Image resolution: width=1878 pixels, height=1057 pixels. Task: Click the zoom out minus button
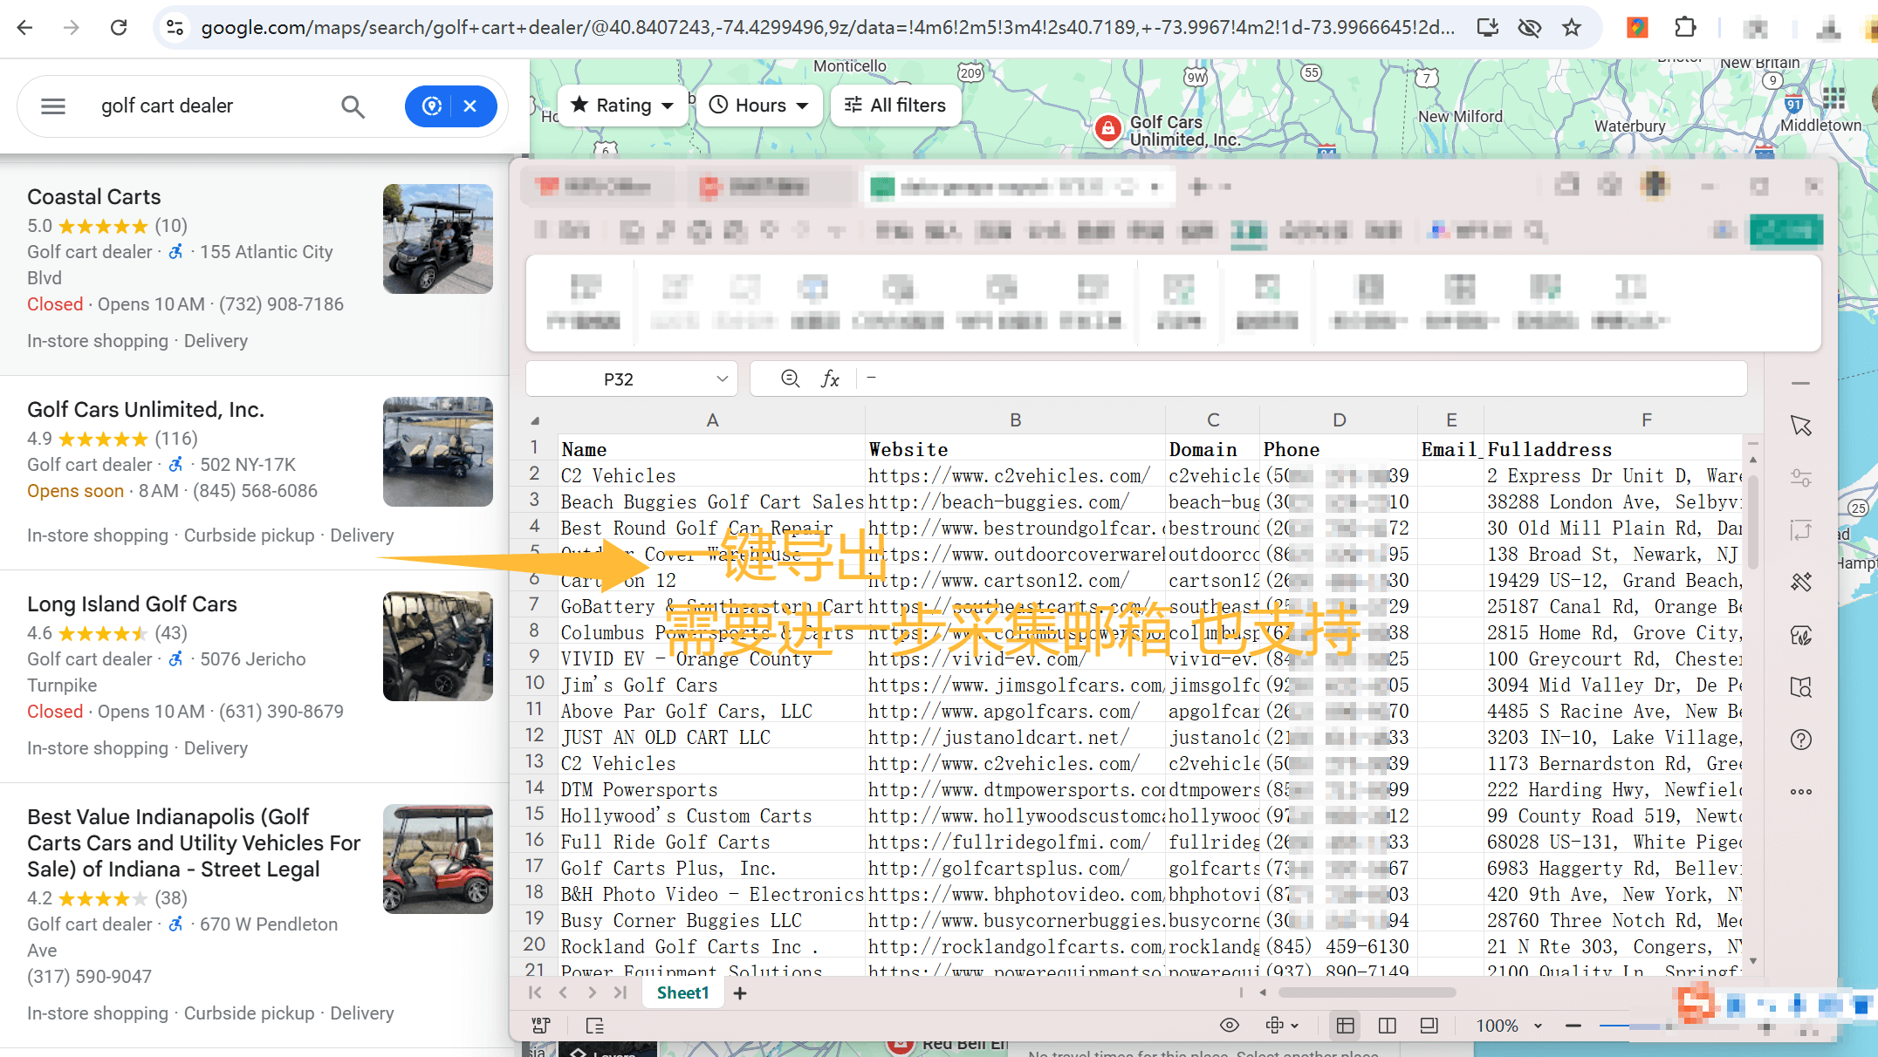1573,1026
